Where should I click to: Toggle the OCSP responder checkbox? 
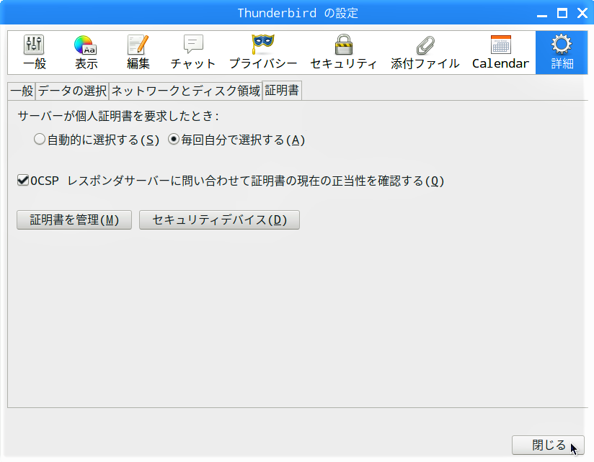click(23, 181)
